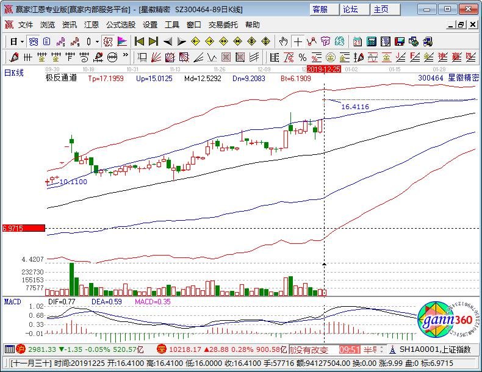Click the 2019-12-25 date marker

point(324,69)
